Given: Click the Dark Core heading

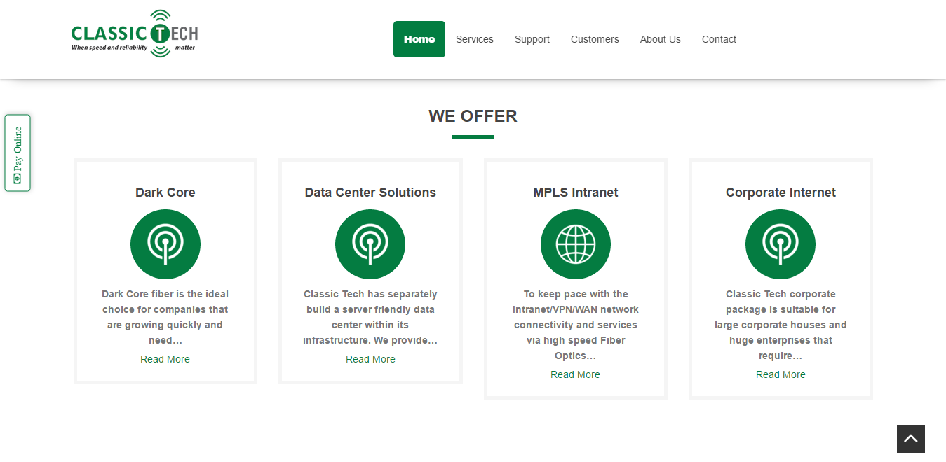Looking at the screenshot, I should [x=165, y=192].
